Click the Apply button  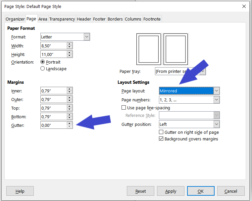pyautogui.click(x=171, y=191)
